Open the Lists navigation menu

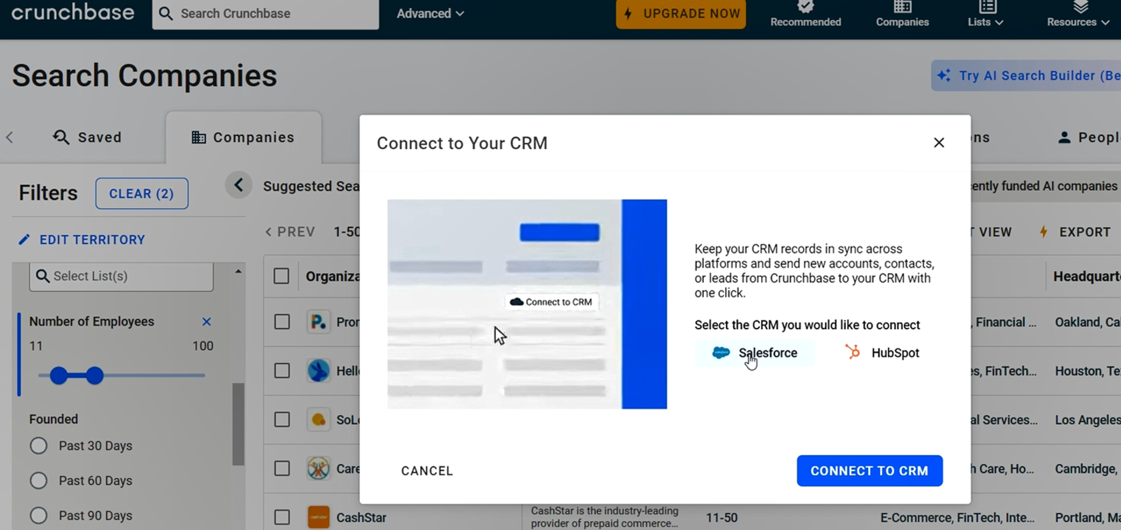985,14
